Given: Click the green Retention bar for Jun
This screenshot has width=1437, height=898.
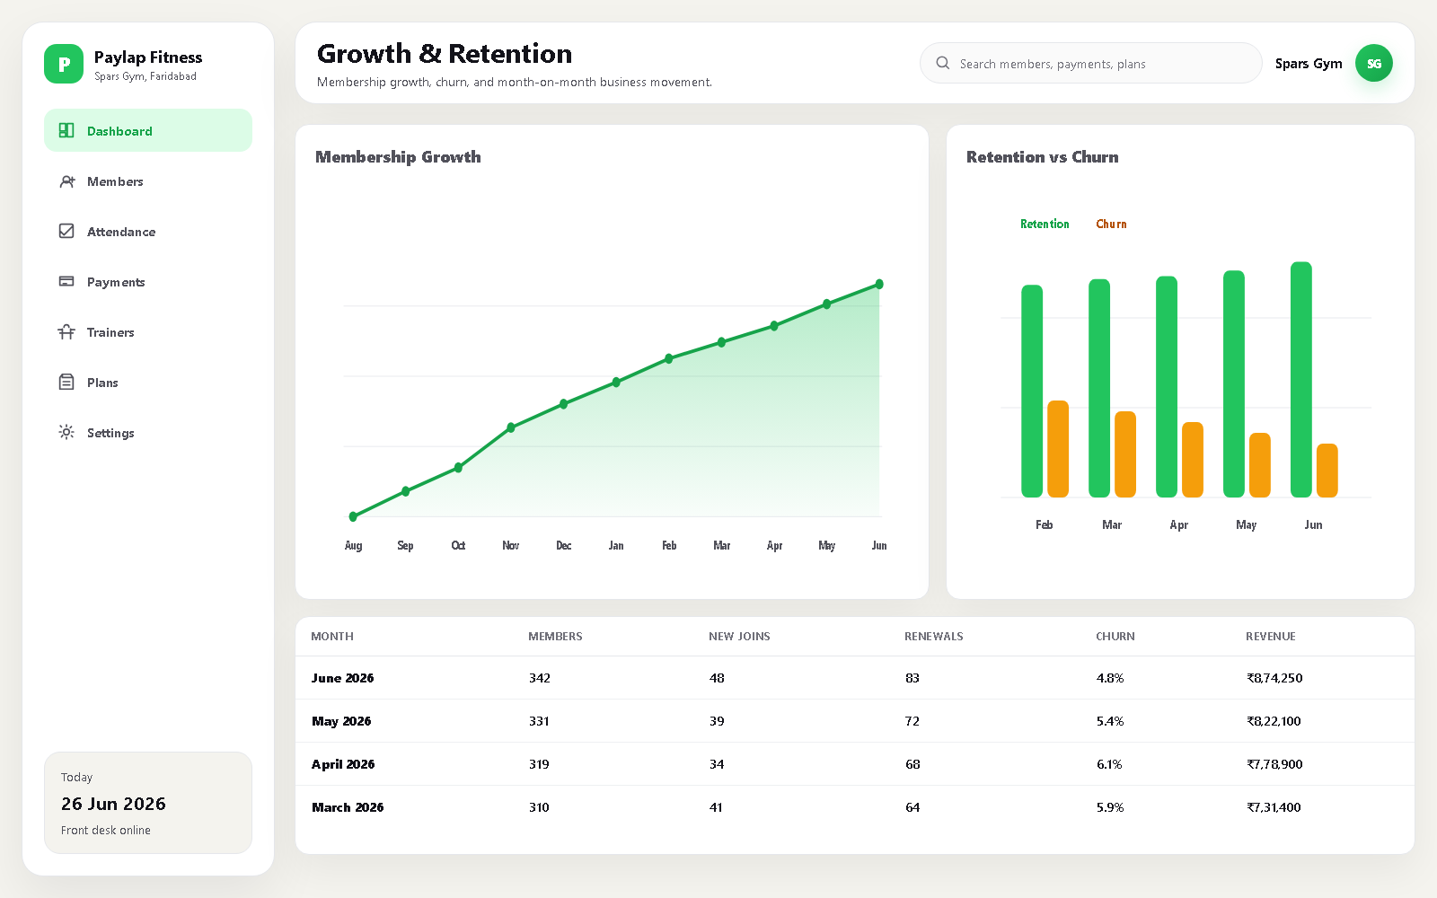Looking at the screenshot, I should coord(1301,379).
